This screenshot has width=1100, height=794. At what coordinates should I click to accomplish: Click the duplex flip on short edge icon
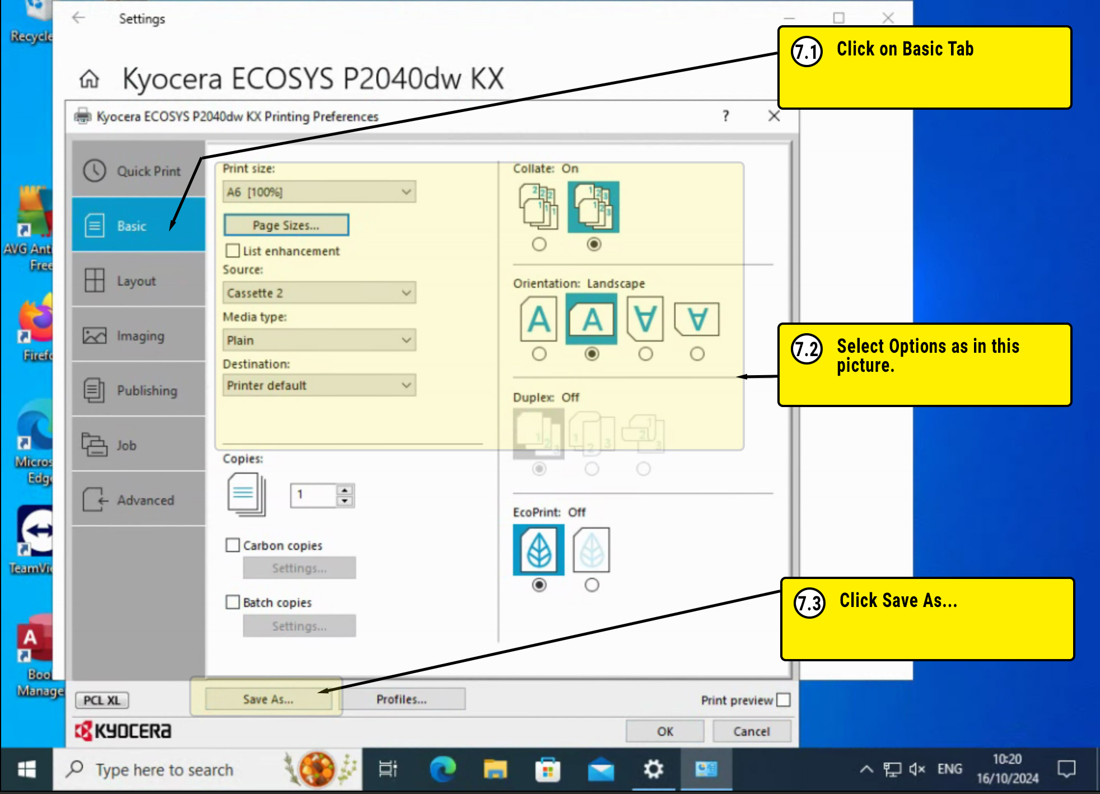(643, 433)
